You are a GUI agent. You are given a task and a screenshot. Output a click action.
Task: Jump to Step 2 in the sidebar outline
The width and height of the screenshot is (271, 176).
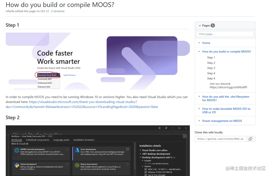click(211, 63)
